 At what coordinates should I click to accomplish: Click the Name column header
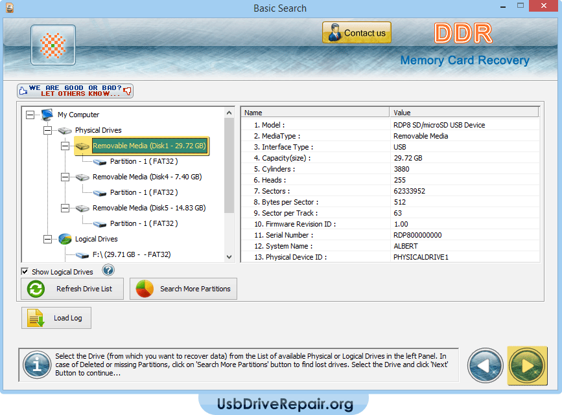point(314,113)
